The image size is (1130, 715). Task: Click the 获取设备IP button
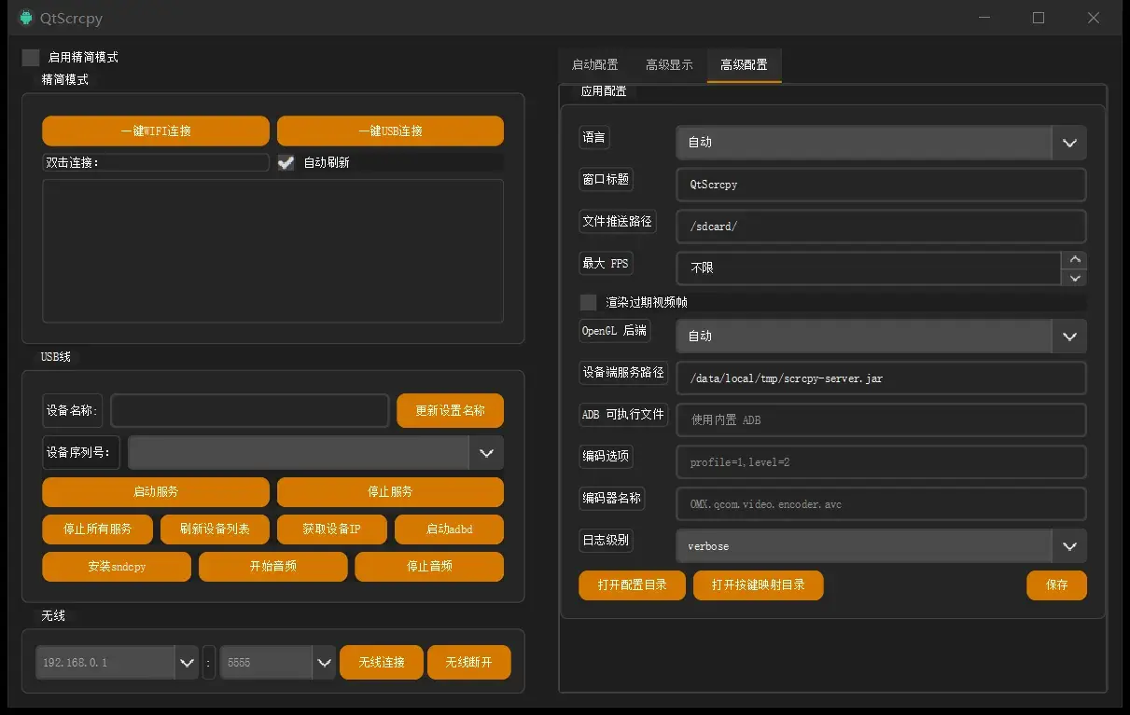(331, 529)
